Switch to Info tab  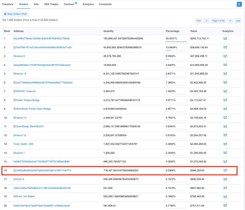pos(36,4)
